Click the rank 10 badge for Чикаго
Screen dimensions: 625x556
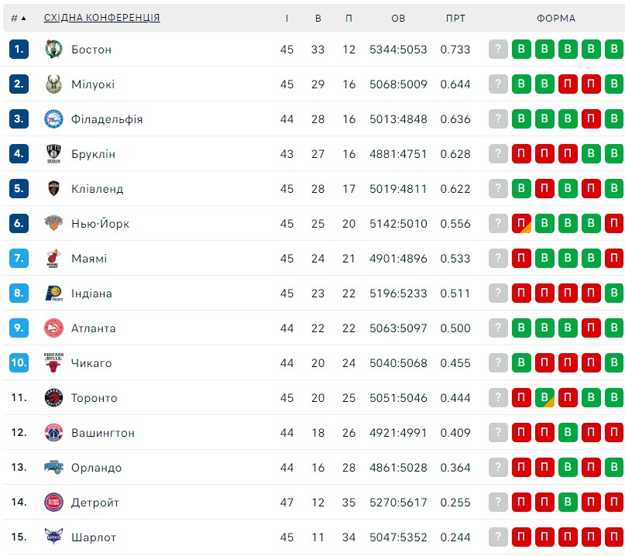(19, 362)
